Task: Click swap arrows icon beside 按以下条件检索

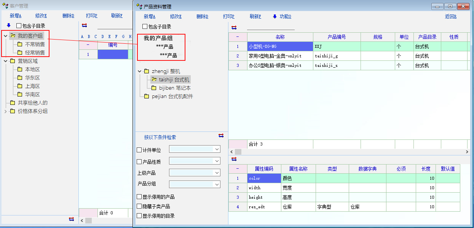Action: coord(221,136)
